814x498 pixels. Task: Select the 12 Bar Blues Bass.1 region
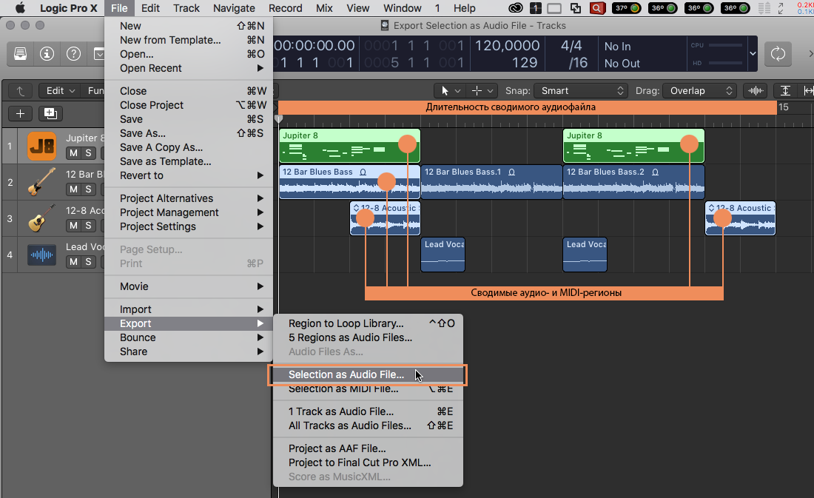[x=491, y=182]
